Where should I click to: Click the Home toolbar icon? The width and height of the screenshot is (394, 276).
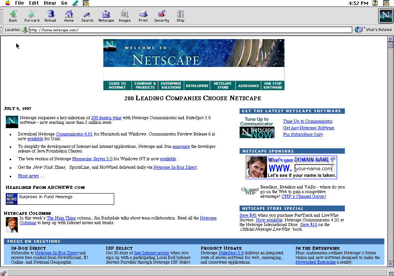[x=69, y=16]
